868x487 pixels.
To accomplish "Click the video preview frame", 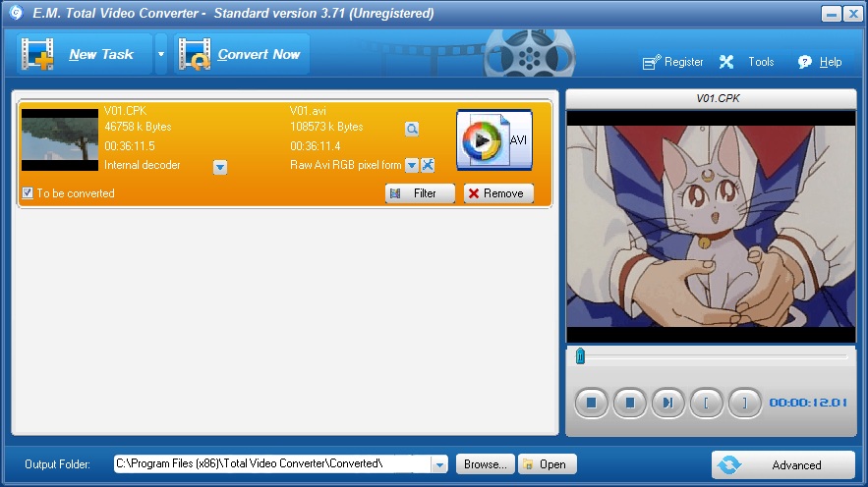I will click(x=711, y=227).
